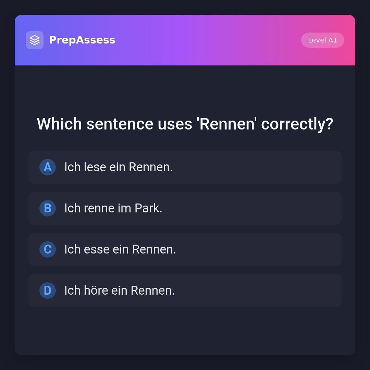Image resolution: width=370 pixels, height=370 pixels.
Task: Click the quoted 'Rennen' in the question heading
Action: [x=226, y=124]
